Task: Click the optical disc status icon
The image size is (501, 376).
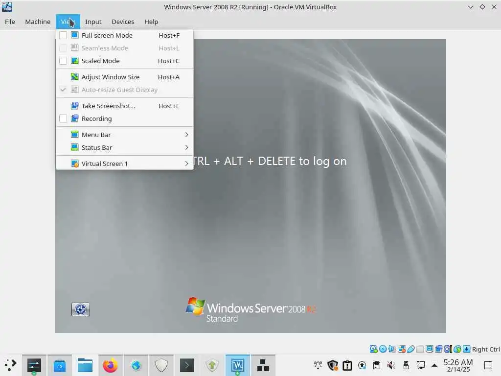Action: pyautogui.click(x=383, y=349)
